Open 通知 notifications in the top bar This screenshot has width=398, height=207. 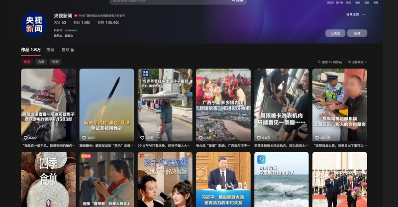tap(358, 2)
